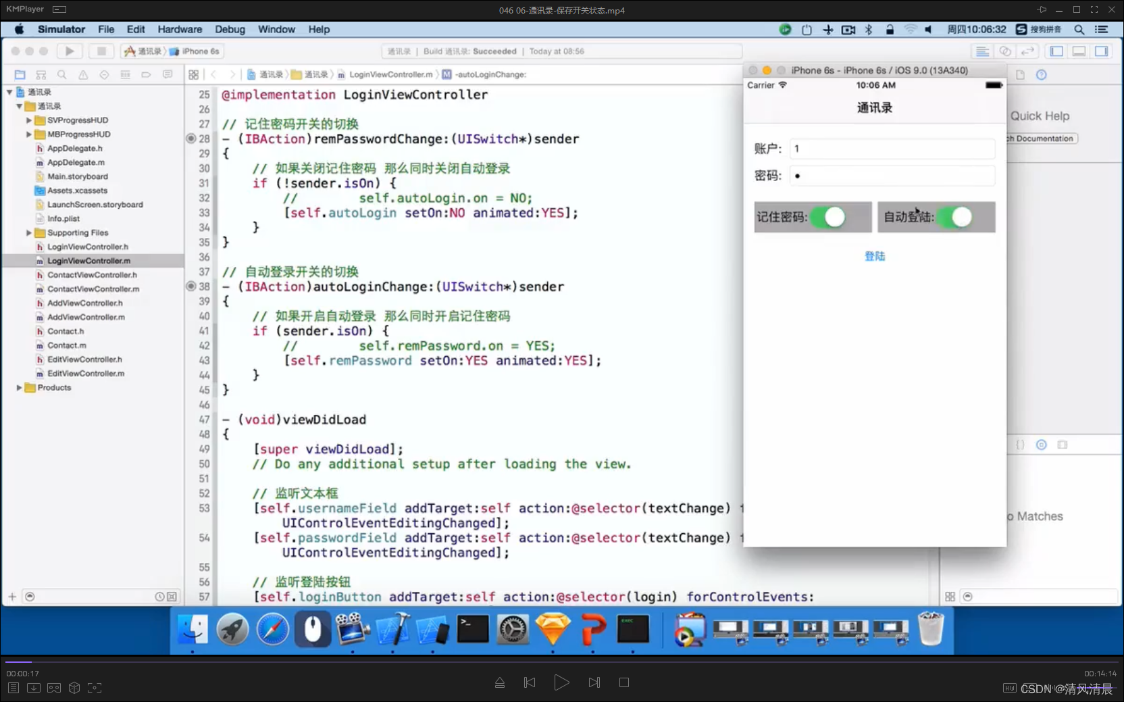Toggle breakpoint gutter circle at line 28
Viewport: 1124px width, 702px height.
191,139
